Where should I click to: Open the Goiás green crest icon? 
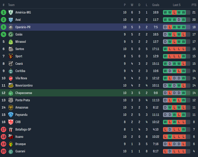(11, 34)
